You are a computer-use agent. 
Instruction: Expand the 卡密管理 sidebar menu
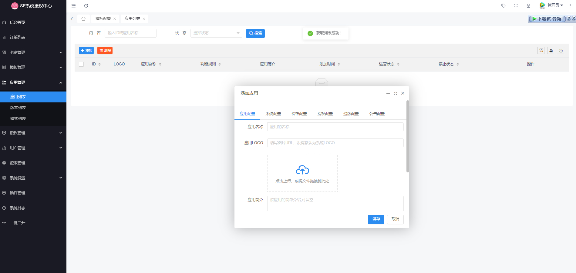[x=33, y=52]
